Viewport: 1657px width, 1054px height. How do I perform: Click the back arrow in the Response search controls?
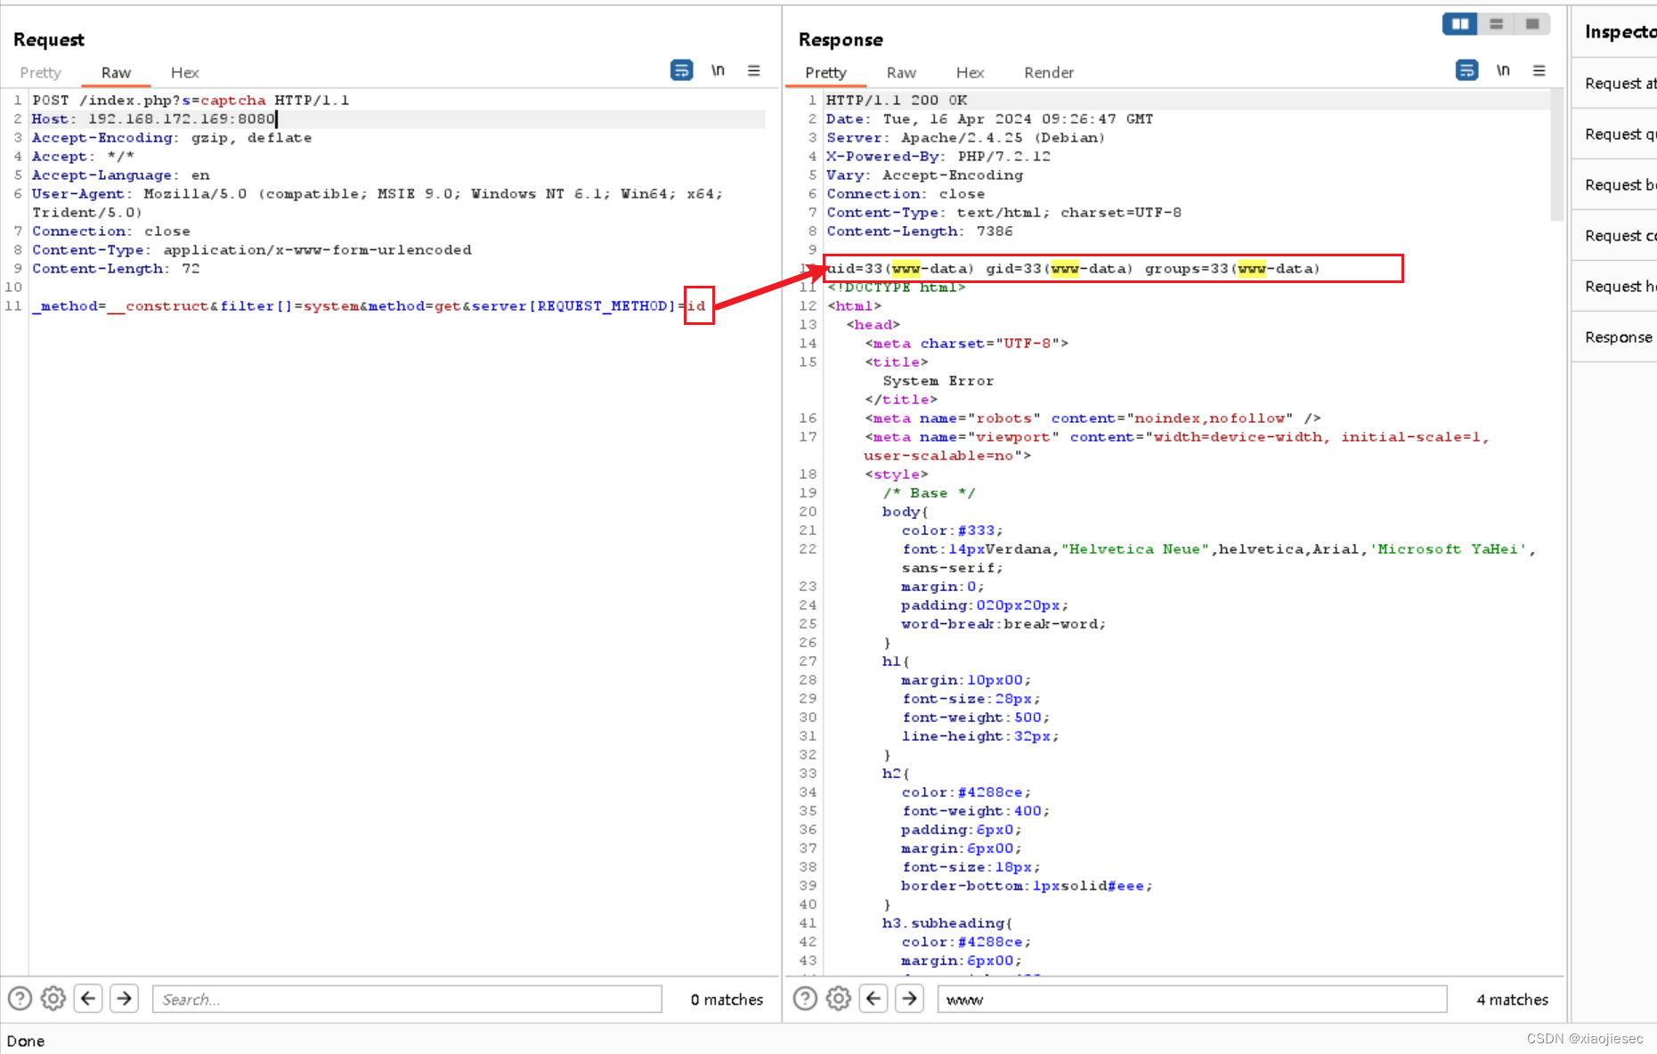[873, 999]
